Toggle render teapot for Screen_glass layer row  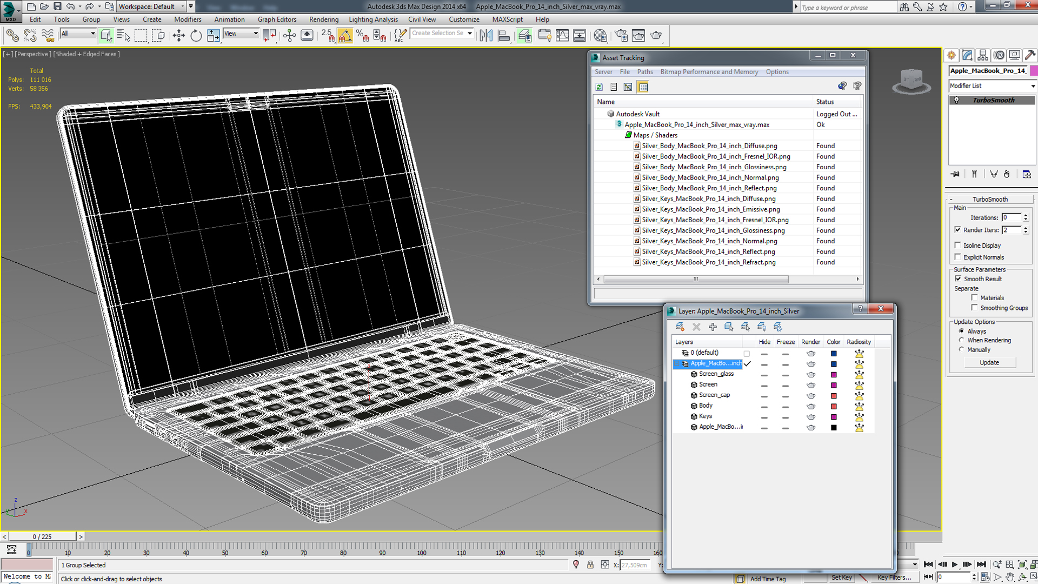click(811, 374)
